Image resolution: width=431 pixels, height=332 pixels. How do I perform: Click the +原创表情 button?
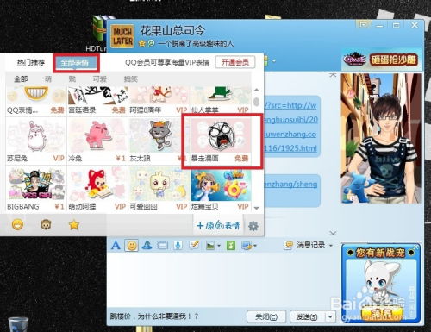pyautogui.click(x=218, y=226)
